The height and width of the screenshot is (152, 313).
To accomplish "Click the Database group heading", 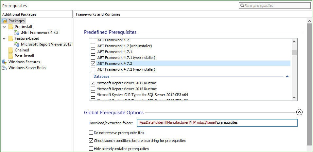I will pos(101,76).
